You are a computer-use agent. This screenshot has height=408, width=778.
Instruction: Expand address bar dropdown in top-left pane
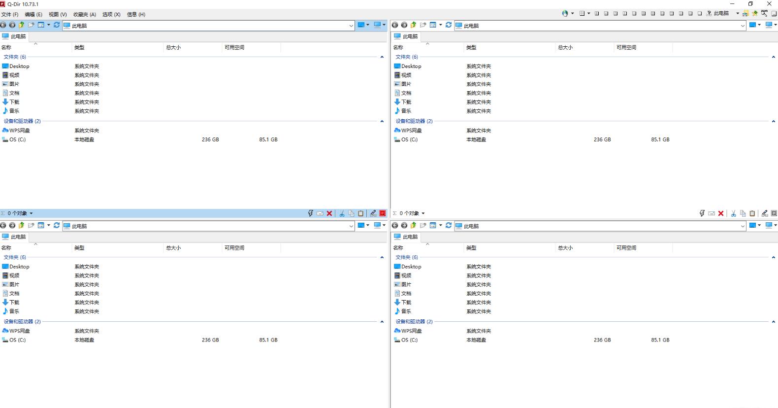click(x=351, y=26)
